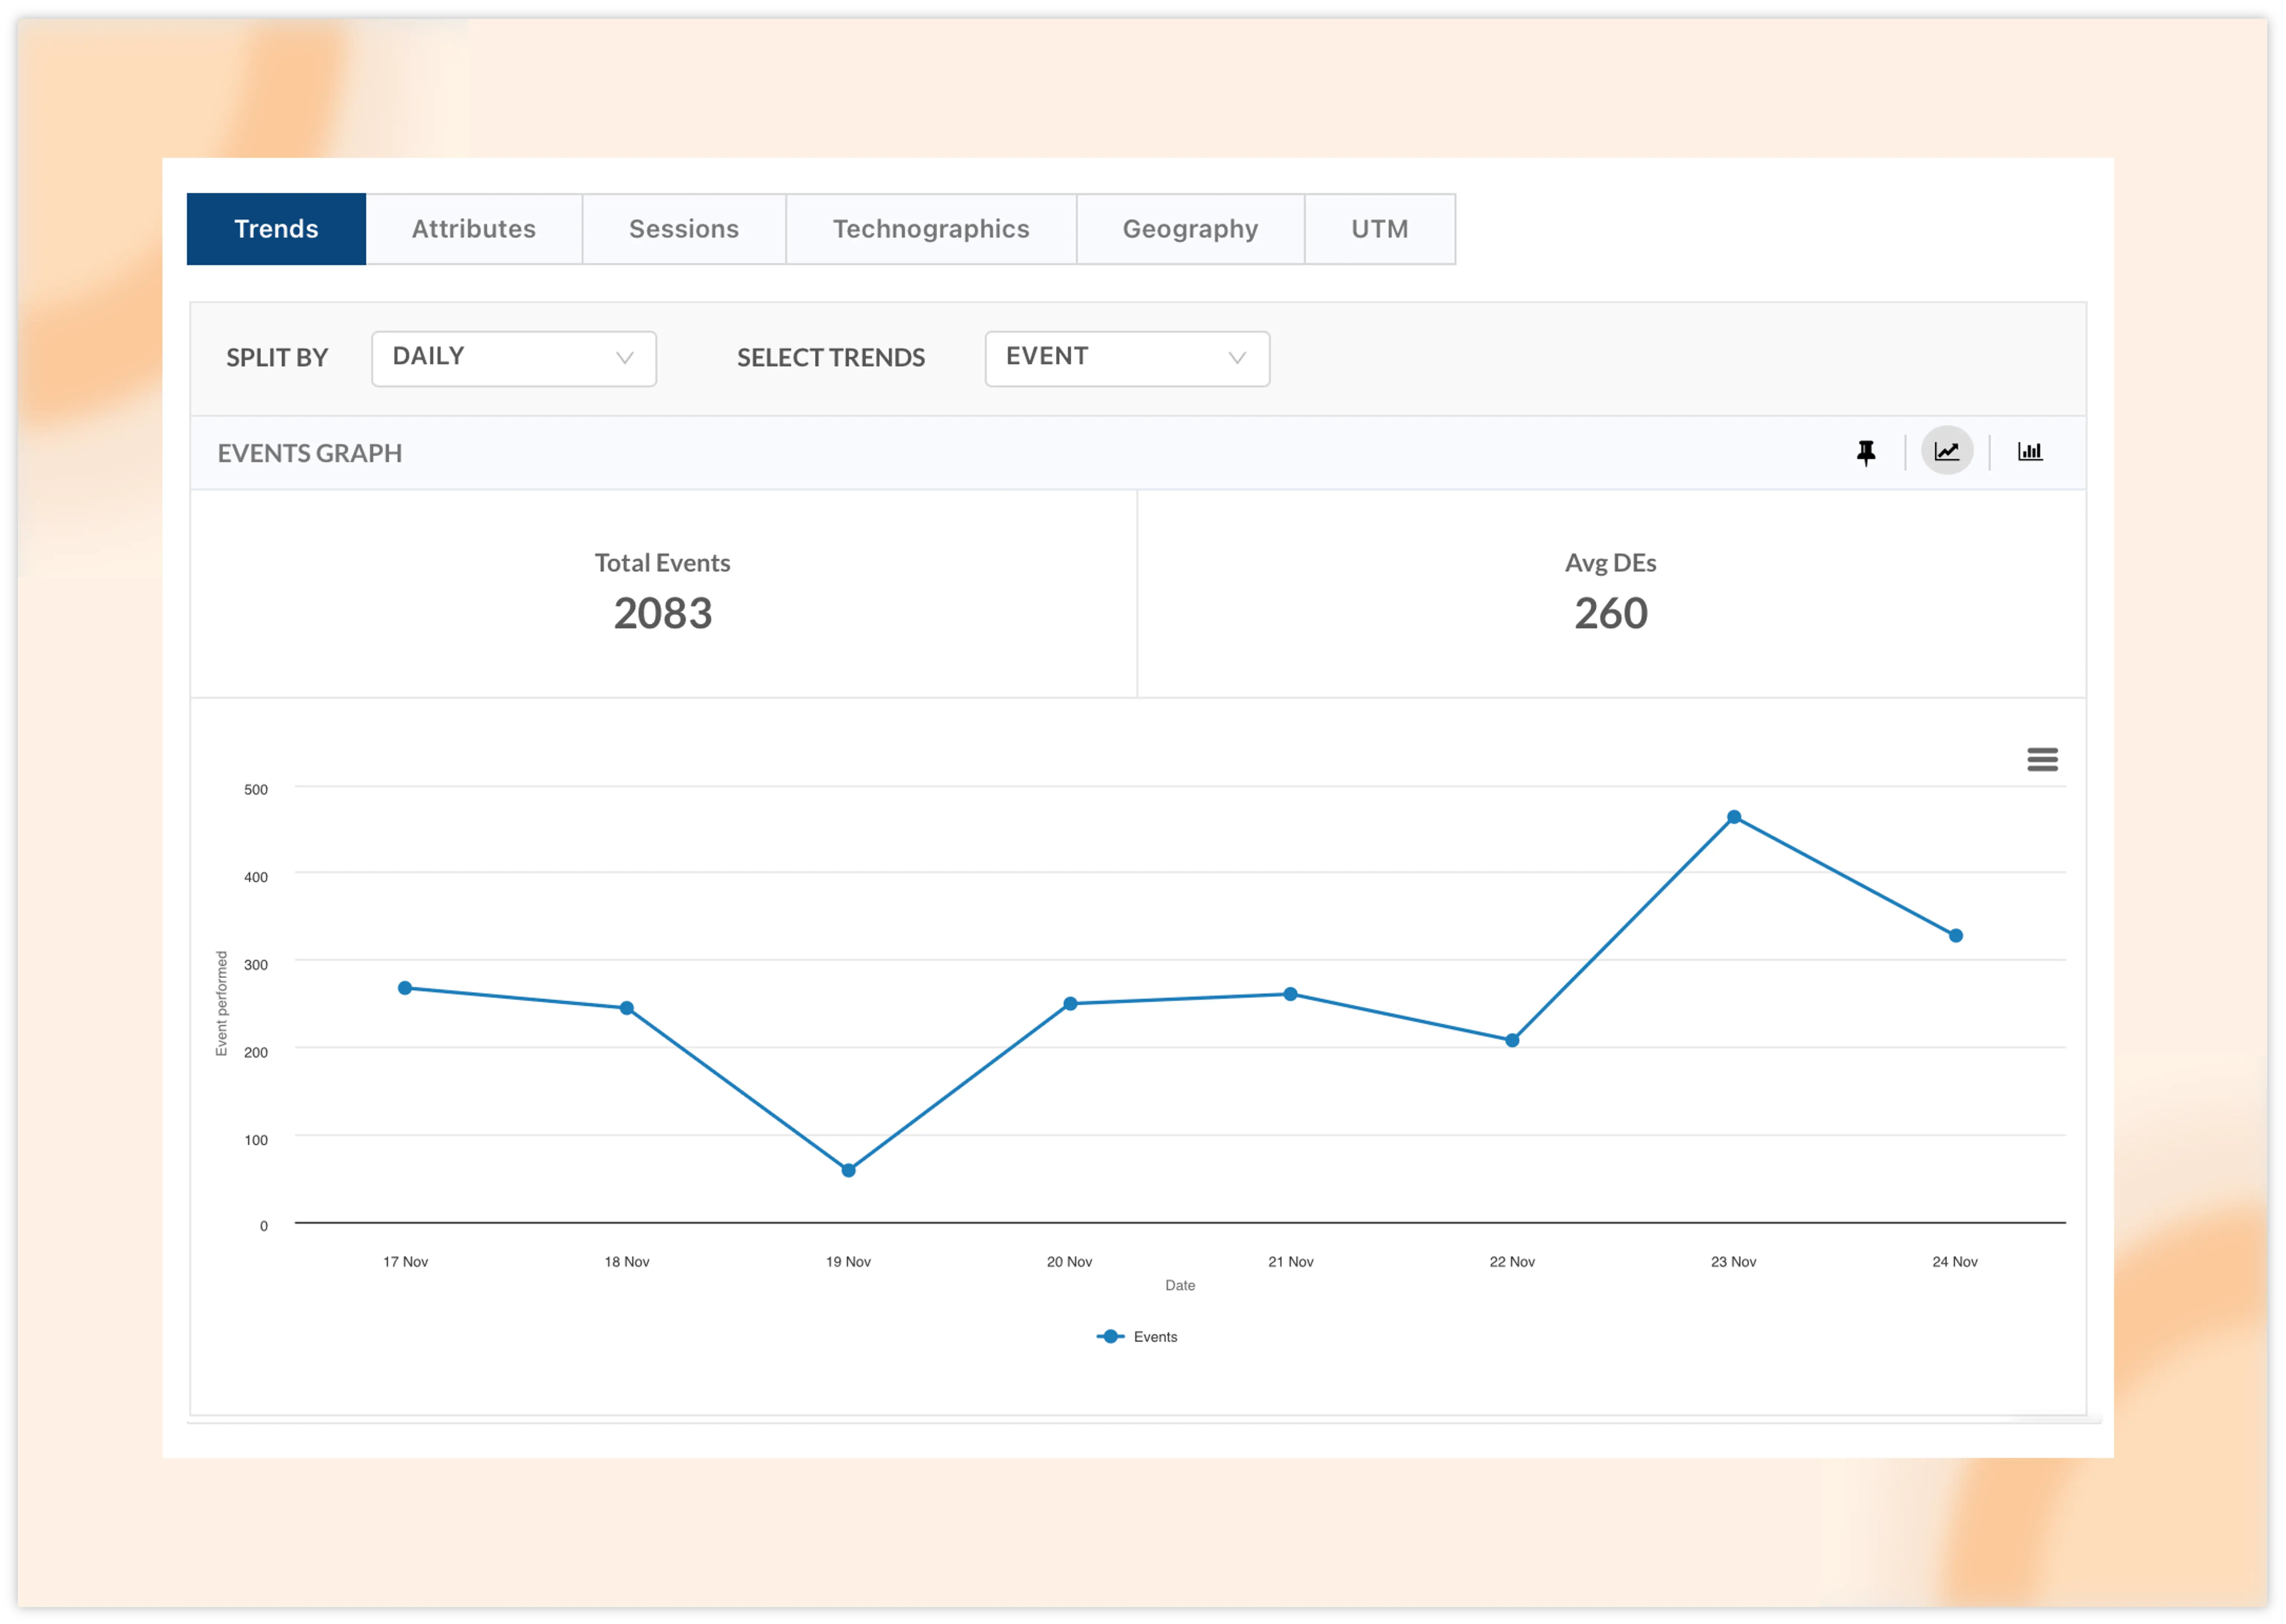Click the 23 Nov peak data point
Image resolution: width=2286 pixels, height=1624 pixels.
1734,817
